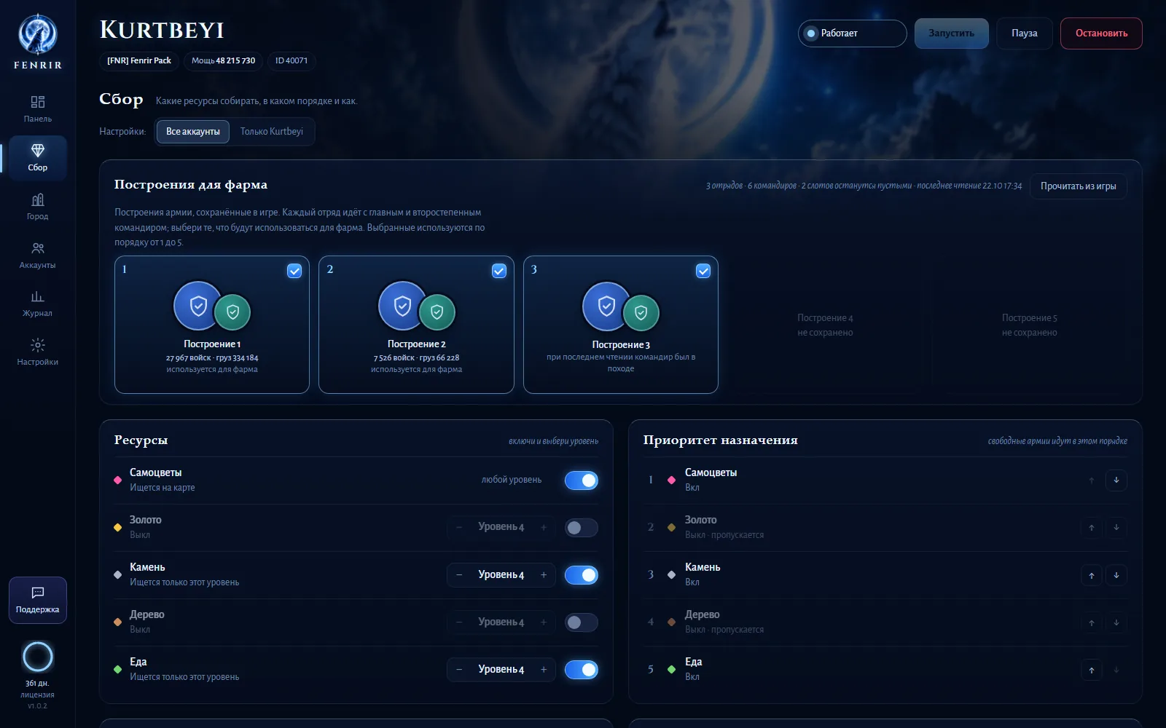Open the Аккаунты accounts page
The height and width of the screenshot is (728, 1166).
(x=38, y=255)
